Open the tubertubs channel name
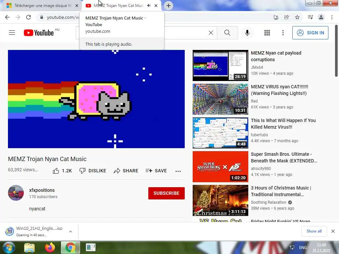Image resolution: width=339 pixels, height=254 pixels. click(259, 135)
